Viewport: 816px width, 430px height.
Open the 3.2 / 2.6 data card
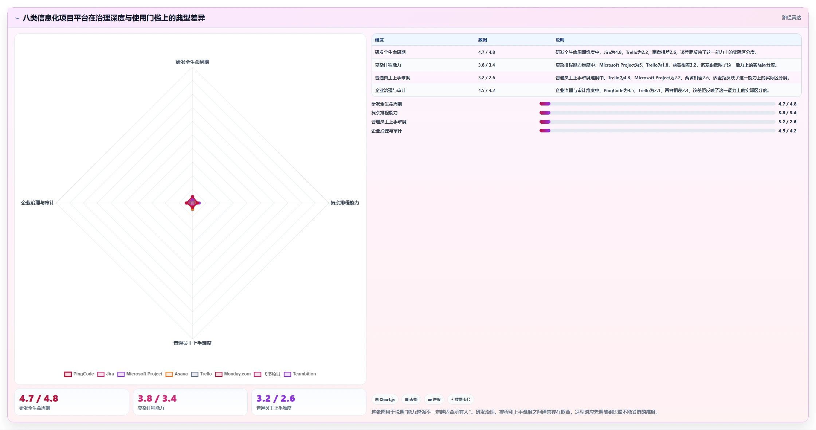[x=309, y=402]
